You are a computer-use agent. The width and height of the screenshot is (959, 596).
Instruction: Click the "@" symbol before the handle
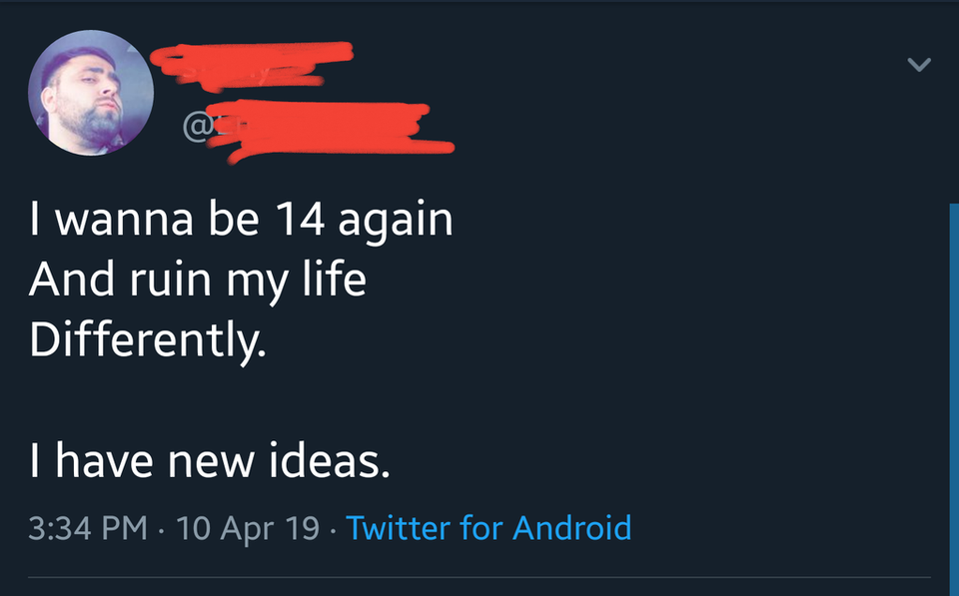(196, 127)
